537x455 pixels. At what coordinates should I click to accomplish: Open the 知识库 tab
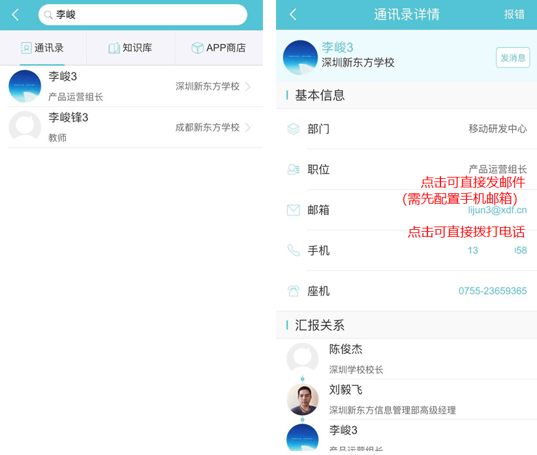[130, 48]
